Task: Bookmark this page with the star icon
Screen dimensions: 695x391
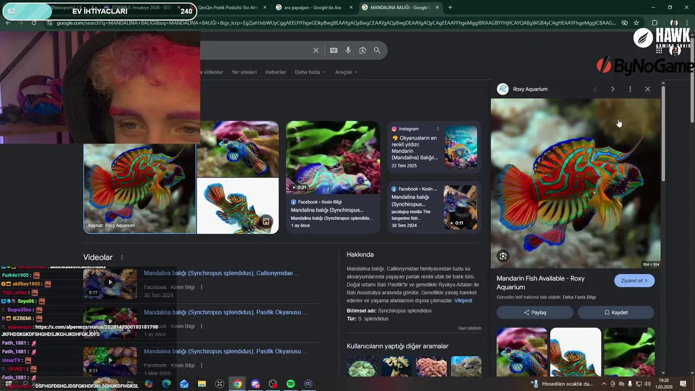Action: click(636, 23)
